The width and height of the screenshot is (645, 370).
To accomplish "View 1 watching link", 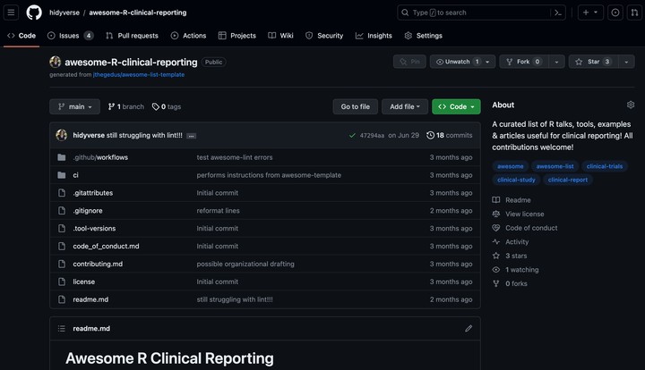I will click(x=515, y=270).
